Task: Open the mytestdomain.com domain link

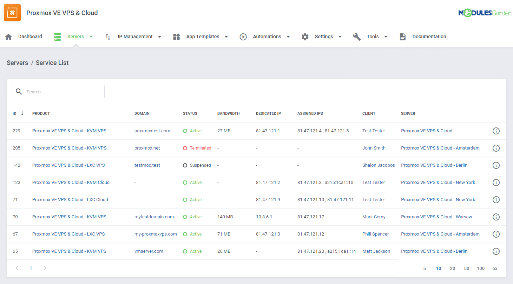Action: pos(154,217)
